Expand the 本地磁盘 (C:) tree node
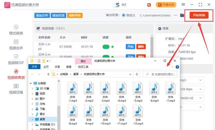Screen dimensions: 215x130 pos(32,124)
